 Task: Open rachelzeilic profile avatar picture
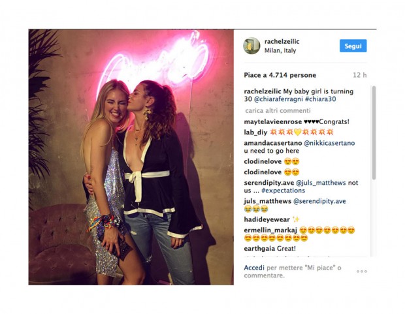click(251, 46)
